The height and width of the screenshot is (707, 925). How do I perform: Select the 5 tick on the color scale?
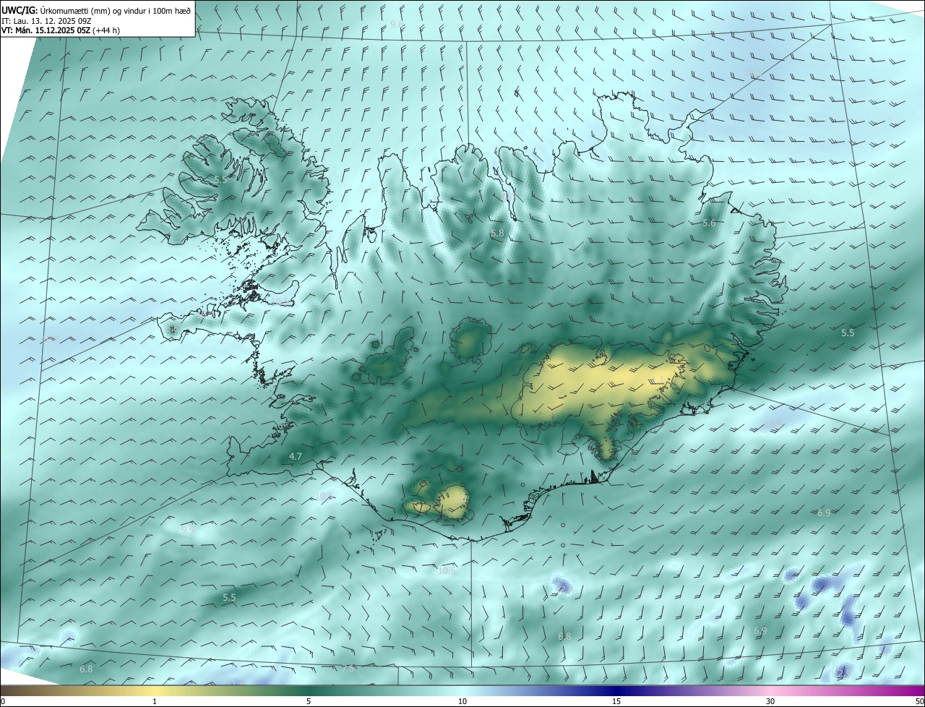309,701
